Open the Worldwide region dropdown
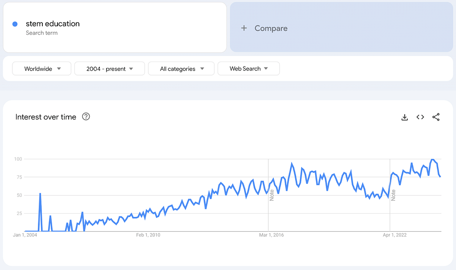456x270 pixels. pos(41,68)
